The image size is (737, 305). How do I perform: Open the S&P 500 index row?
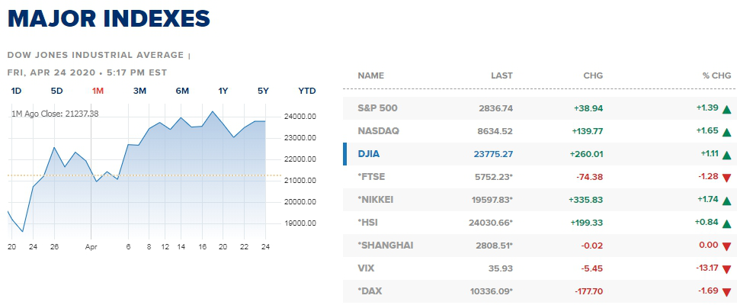pyautogui.click(x=377, y=108)
